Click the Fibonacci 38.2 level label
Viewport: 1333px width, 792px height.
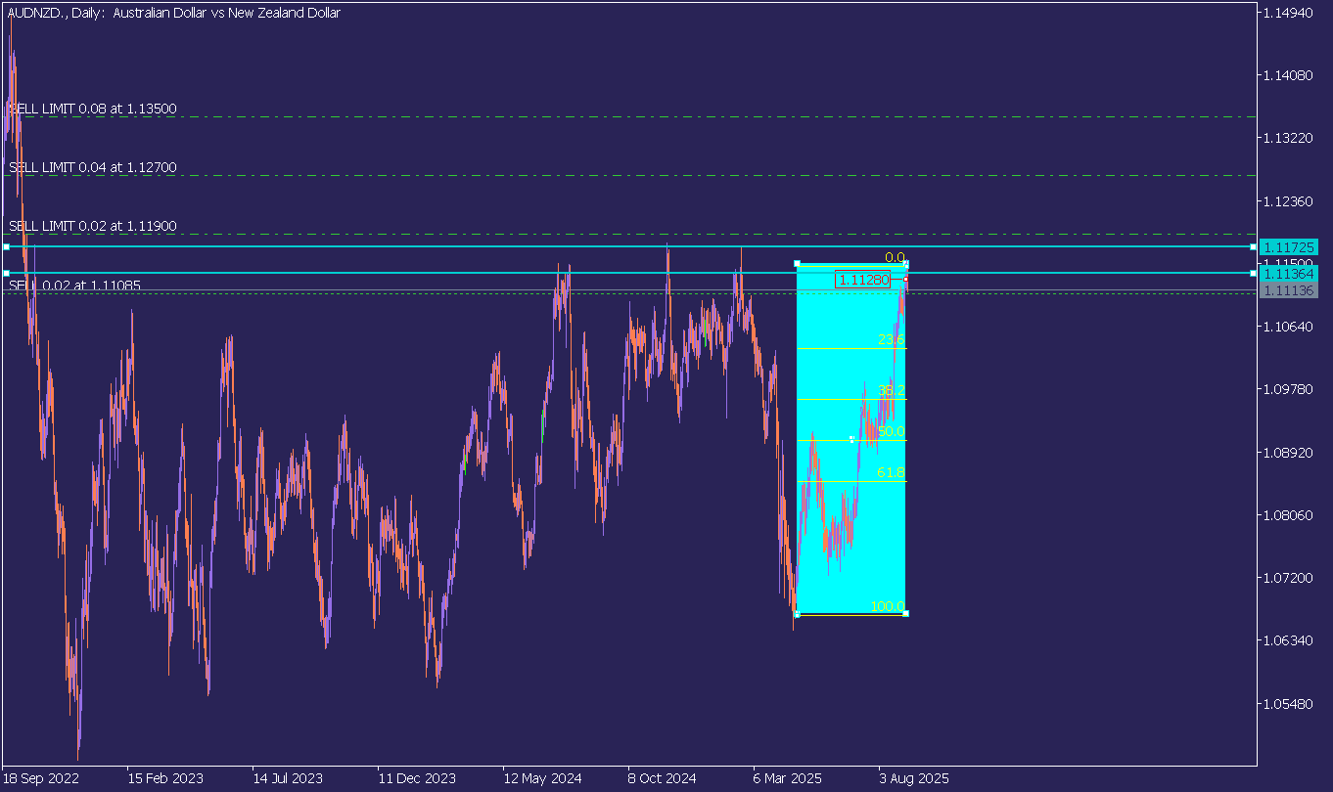coord(892,390)
